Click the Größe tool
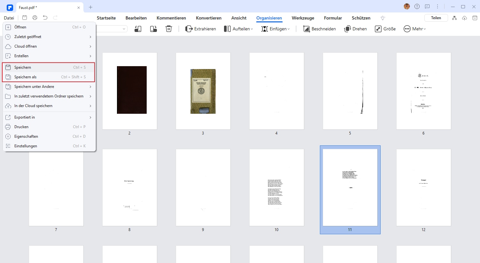 pyautogui.click(x=385, y=29)
